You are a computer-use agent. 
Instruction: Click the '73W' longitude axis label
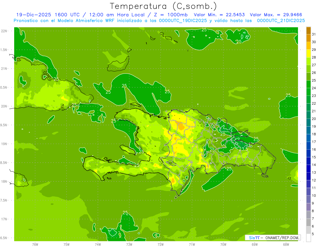point(129,245)
